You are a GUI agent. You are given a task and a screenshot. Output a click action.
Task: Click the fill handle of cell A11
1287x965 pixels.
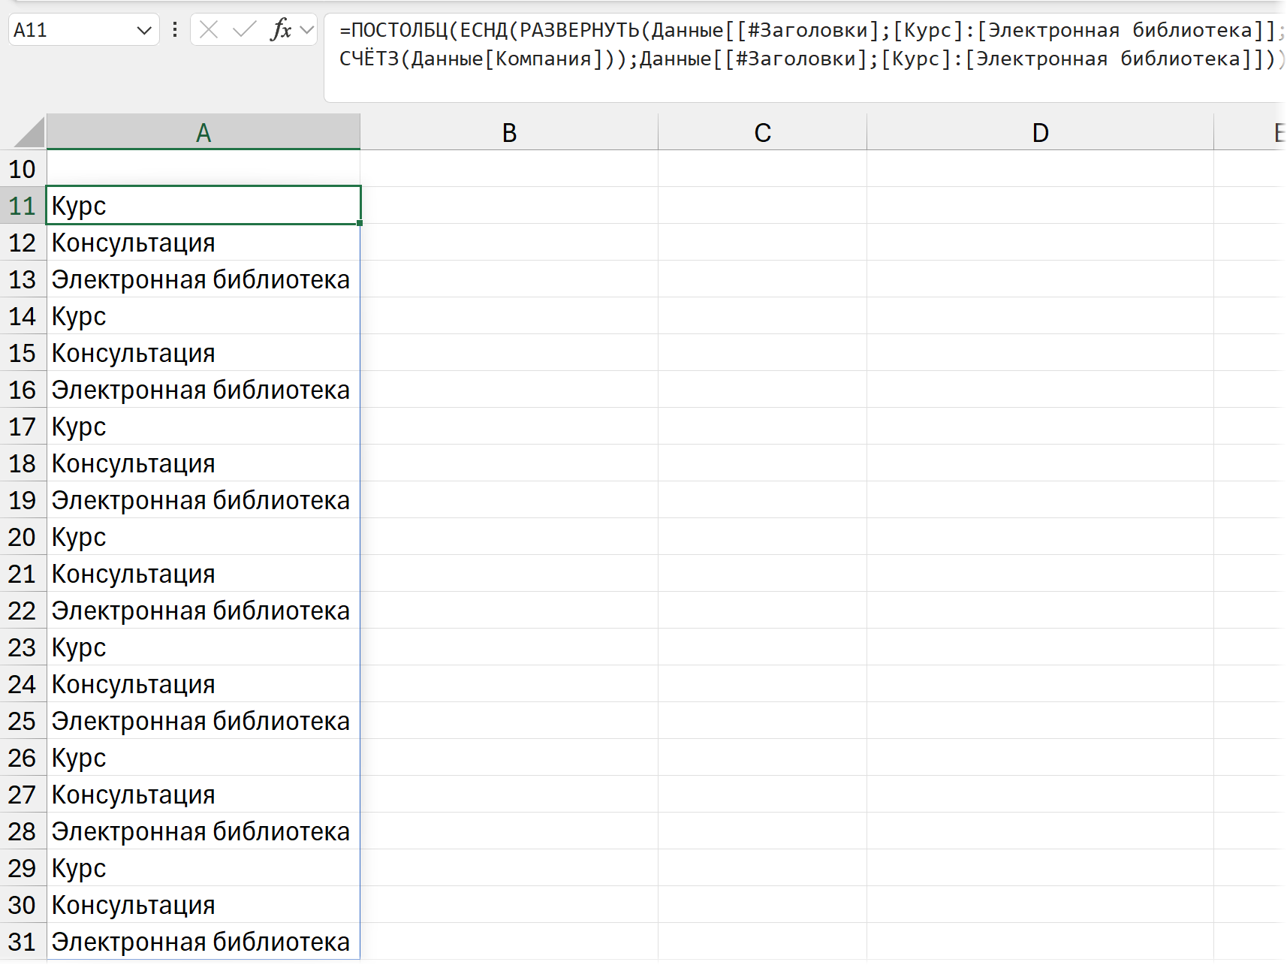tap(360, 223)
